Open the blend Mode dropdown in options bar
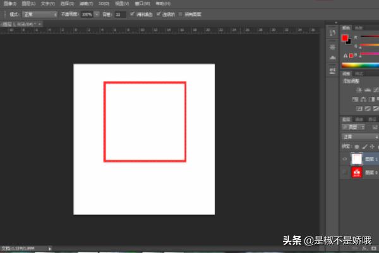Viewport: 379px width, 253px height. pos(40,15)
